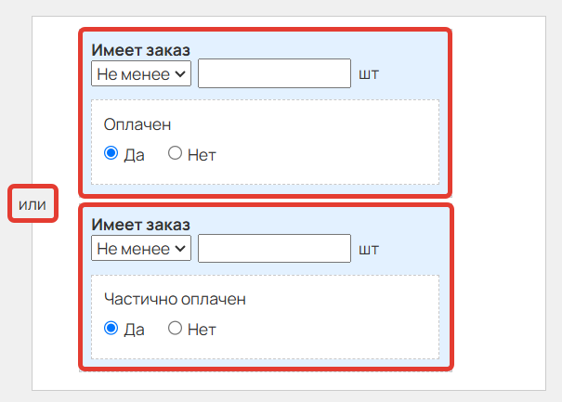Screen dimensions: 562x402
Task: Click the "шт" unit label in the bottom block
Action: [x=369, y=249]
